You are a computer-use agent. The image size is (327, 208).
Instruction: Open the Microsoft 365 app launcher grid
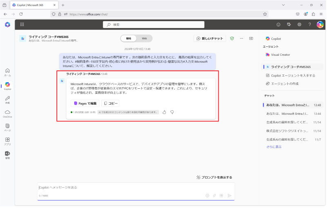click(22, 24)
